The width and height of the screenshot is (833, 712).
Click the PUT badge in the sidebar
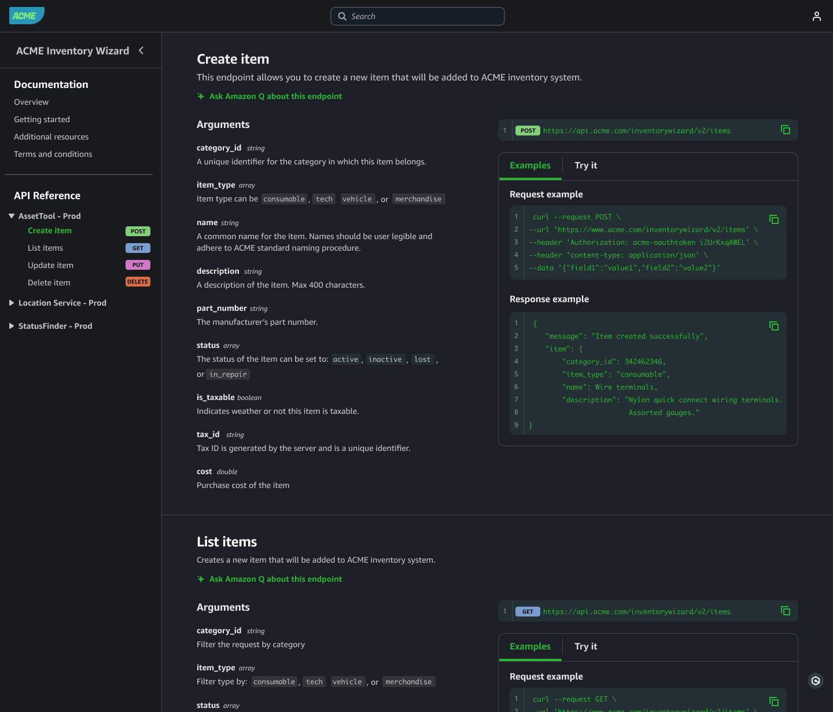(x=138, y=265)
